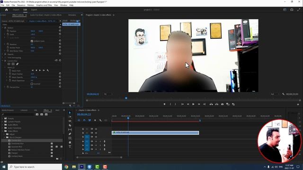Toggle snap in timeline
Viewport: 303px width, 170px height.
(84, 120)
